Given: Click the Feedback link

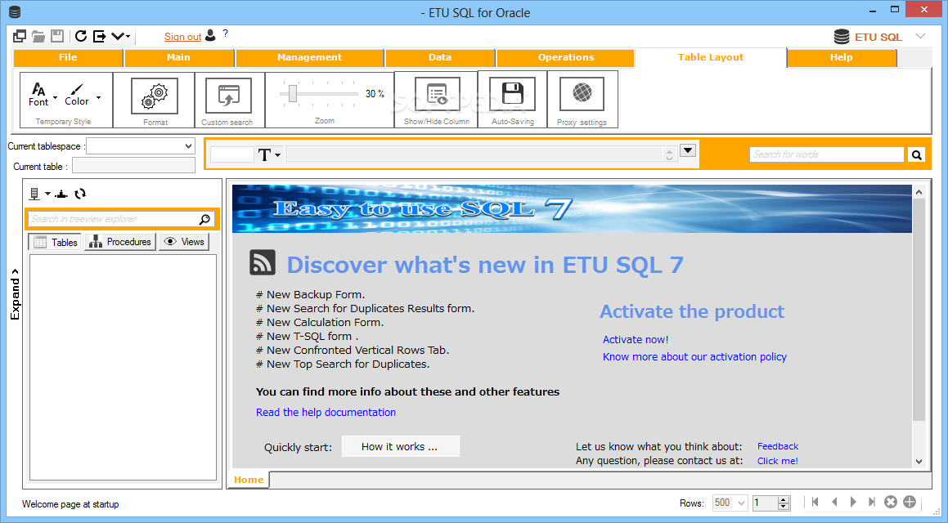Looking at the screenshot, I should click(778, 446).
